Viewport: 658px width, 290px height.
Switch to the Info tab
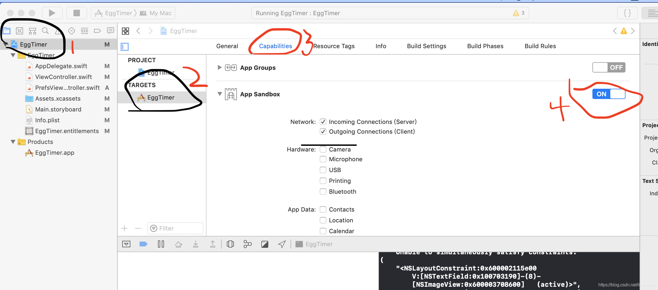pyautogui.click(x=381, y=46)
